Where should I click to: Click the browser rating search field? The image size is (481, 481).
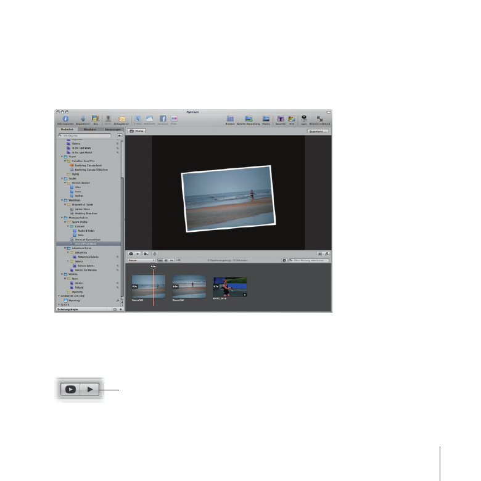309,260
